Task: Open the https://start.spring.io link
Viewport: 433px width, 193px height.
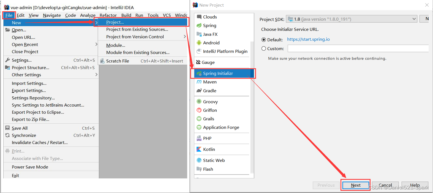Action: click(308, 39)
